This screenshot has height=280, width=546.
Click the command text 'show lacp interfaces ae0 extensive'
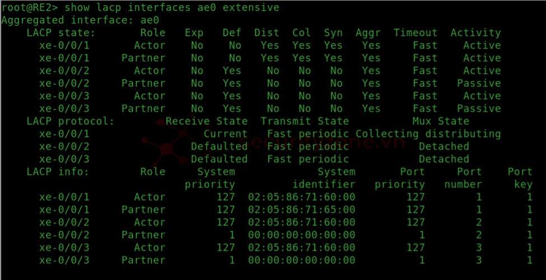(172, 7)
